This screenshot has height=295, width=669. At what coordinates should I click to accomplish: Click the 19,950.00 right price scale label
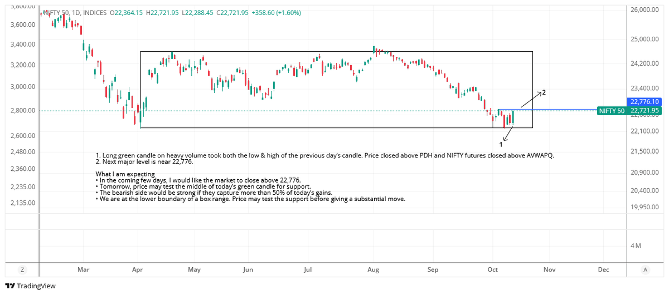[x=645, y=207]
